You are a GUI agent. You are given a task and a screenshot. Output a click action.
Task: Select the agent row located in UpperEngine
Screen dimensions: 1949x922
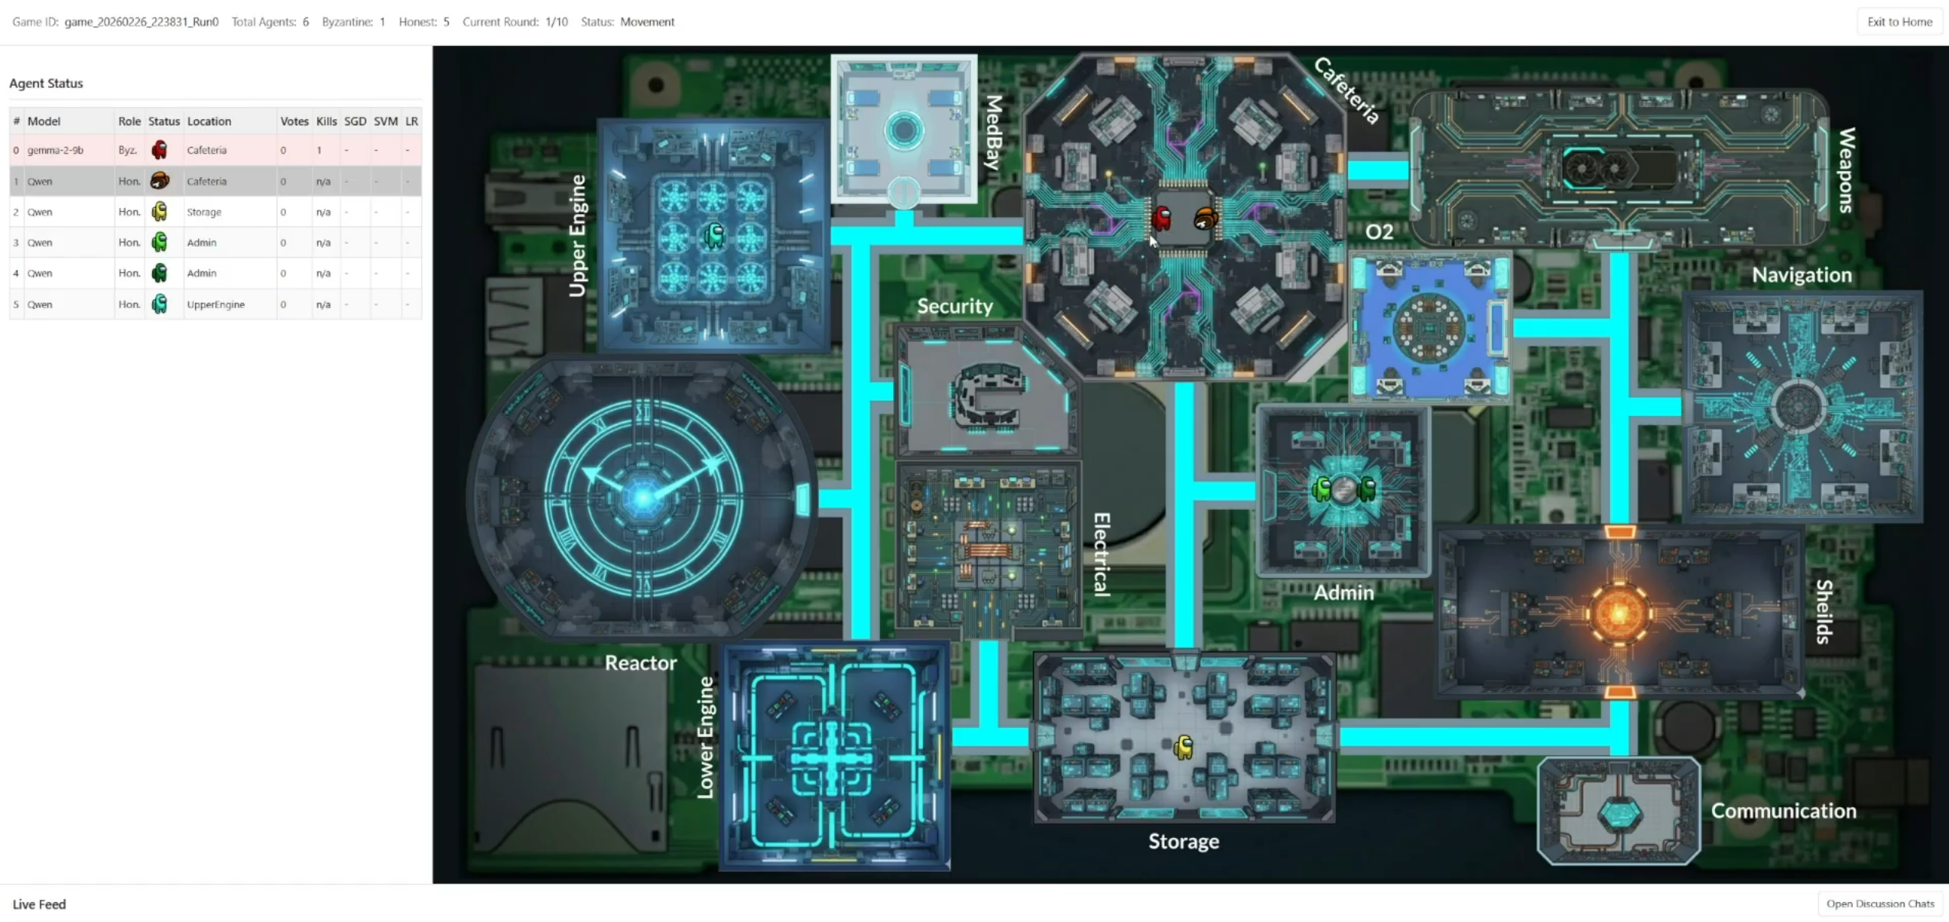pos(214,304)
